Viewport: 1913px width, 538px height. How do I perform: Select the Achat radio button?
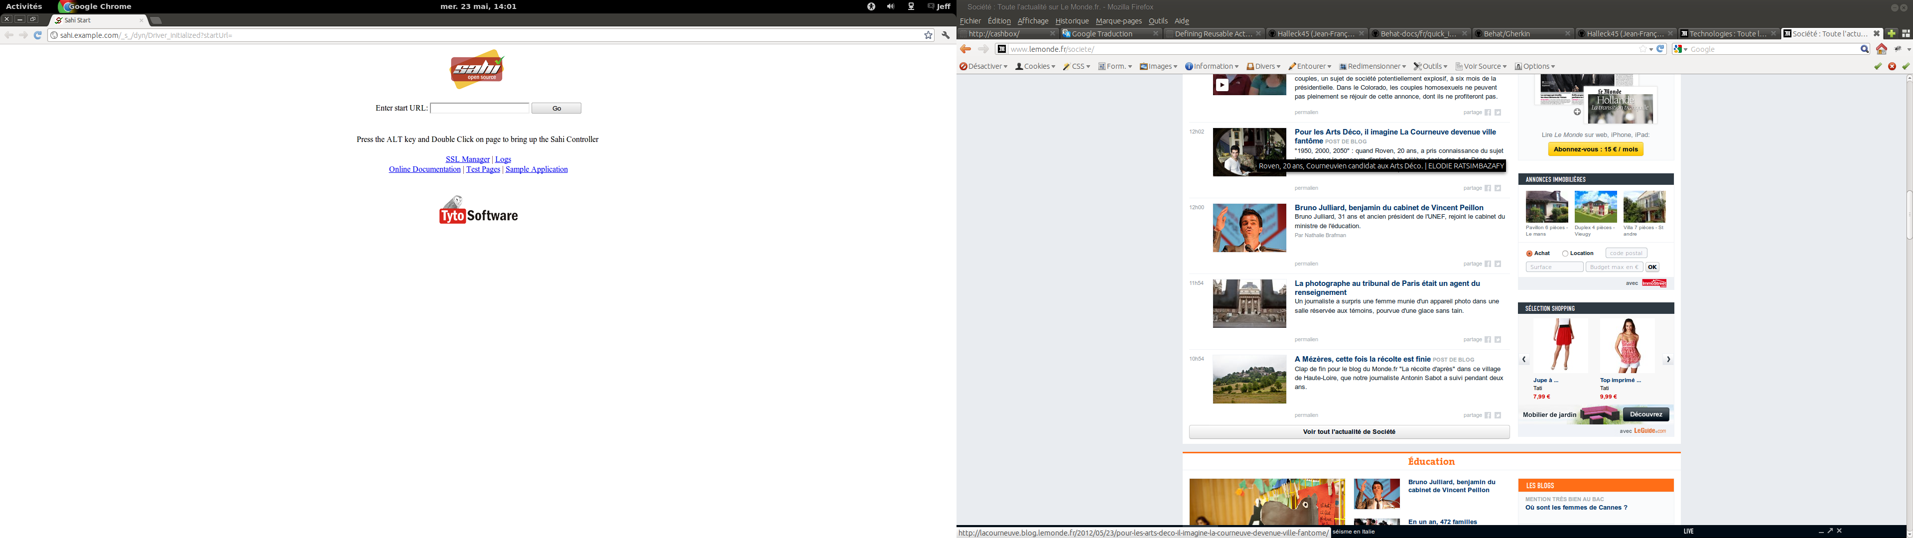(x=1529, y=254)
